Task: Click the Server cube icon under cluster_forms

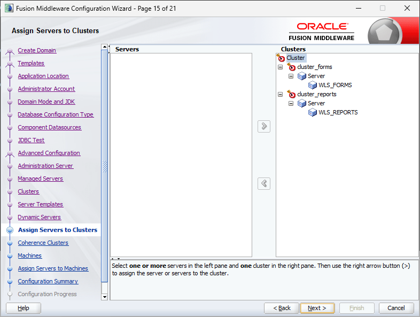Action: click(x=302, y=76)
